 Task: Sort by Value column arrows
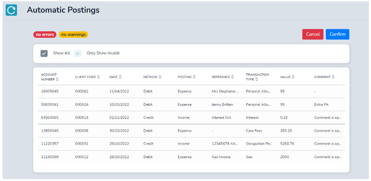click(293, 77)
